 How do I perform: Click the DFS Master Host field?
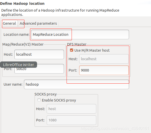(x=104, y=59)
